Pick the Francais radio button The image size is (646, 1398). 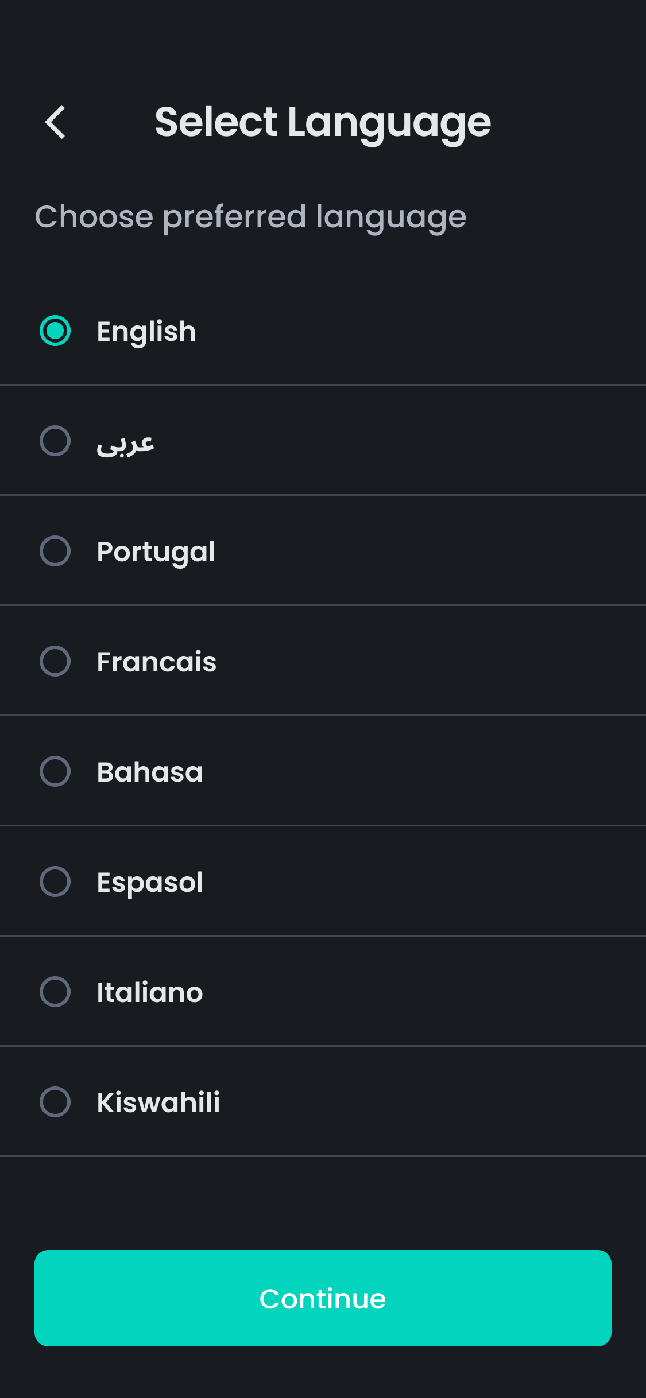coord(55,661)
